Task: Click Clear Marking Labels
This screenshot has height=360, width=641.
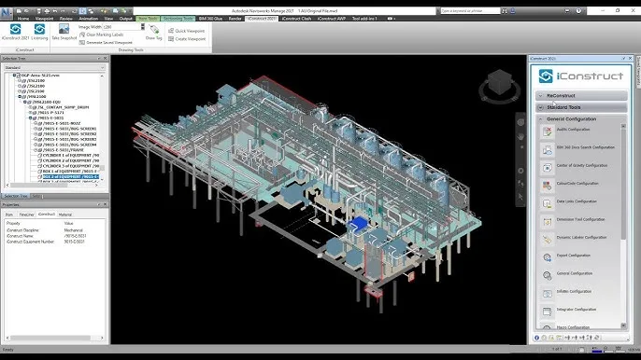Action: point(101,35)
